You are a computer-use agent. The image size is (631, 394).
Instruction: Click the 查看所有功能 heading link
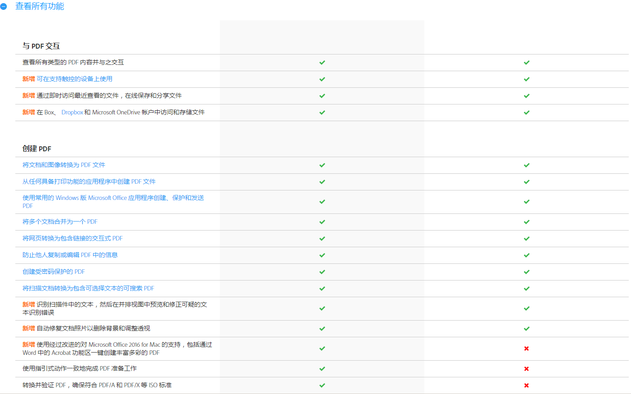pyautogui.click(x=40, y=6)
